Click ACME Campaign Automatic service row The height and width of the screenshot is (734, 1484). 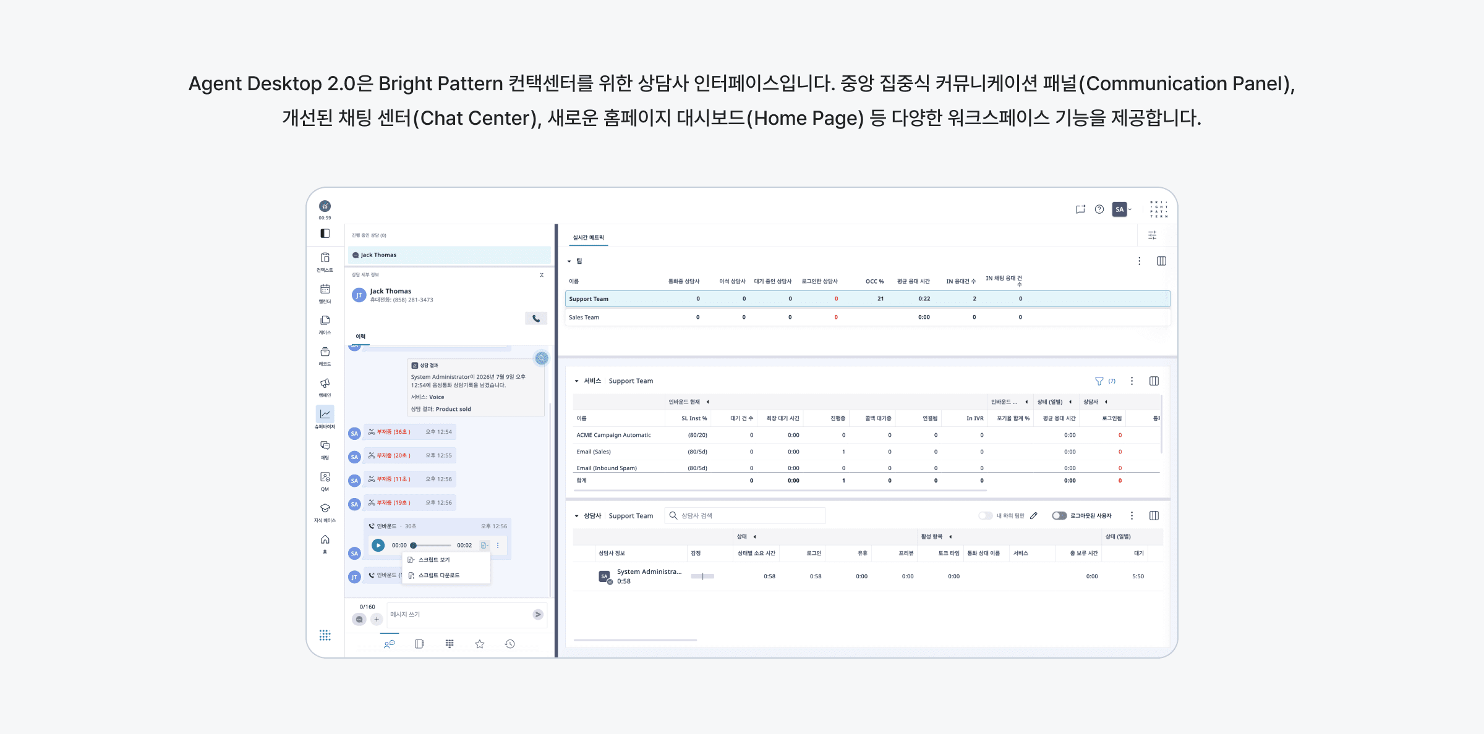tap(866, 436)
